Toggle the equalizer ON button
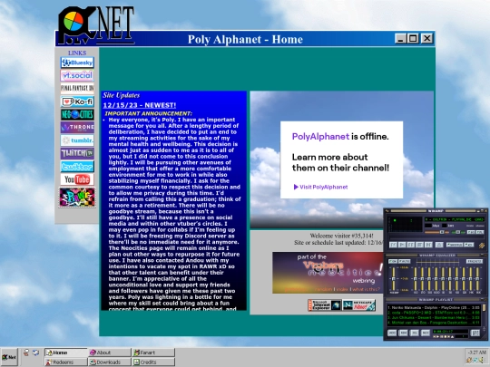This screenshot has height=367, width=490. pos(393,261)
